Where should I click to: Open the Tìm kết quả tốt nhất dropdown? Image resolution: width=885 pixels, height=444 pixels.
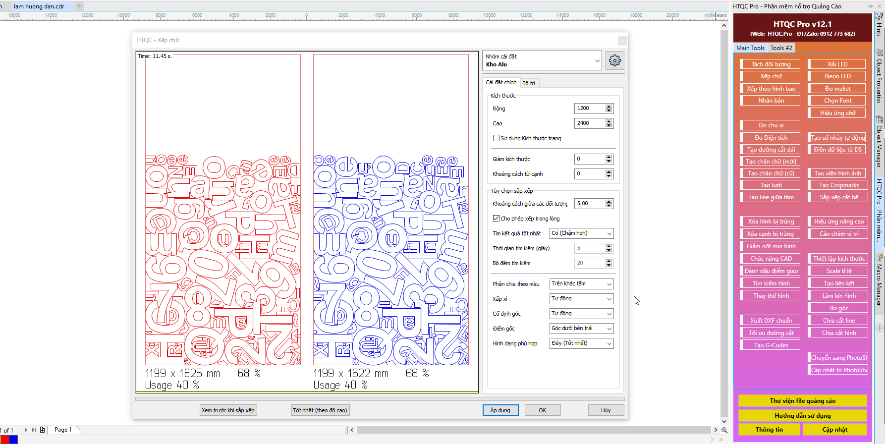[581, 233]
